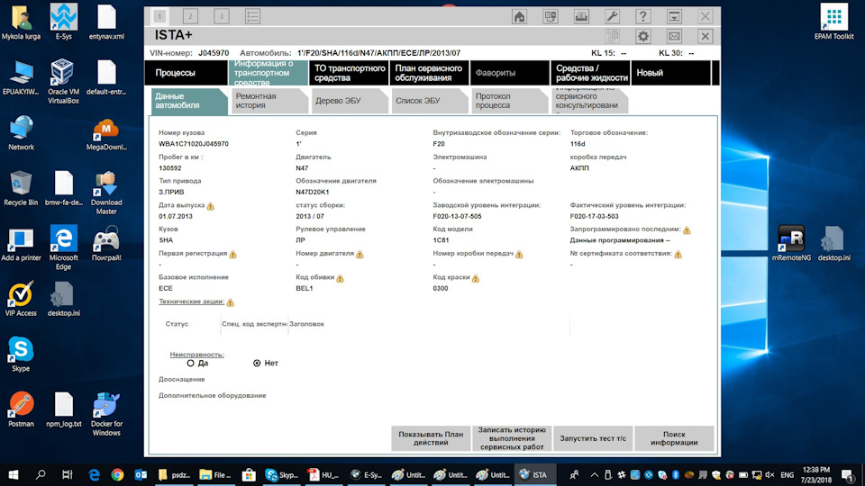
Task: Open Chrome from the taskbar
Action: tap(117, 474)
